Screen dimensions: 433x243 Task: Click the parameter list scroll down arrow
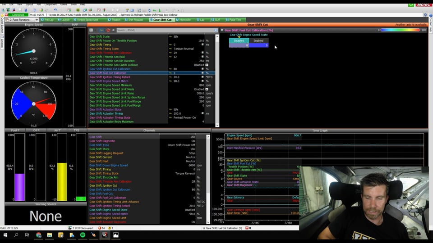pyautogui.click(x=217, y=126)
